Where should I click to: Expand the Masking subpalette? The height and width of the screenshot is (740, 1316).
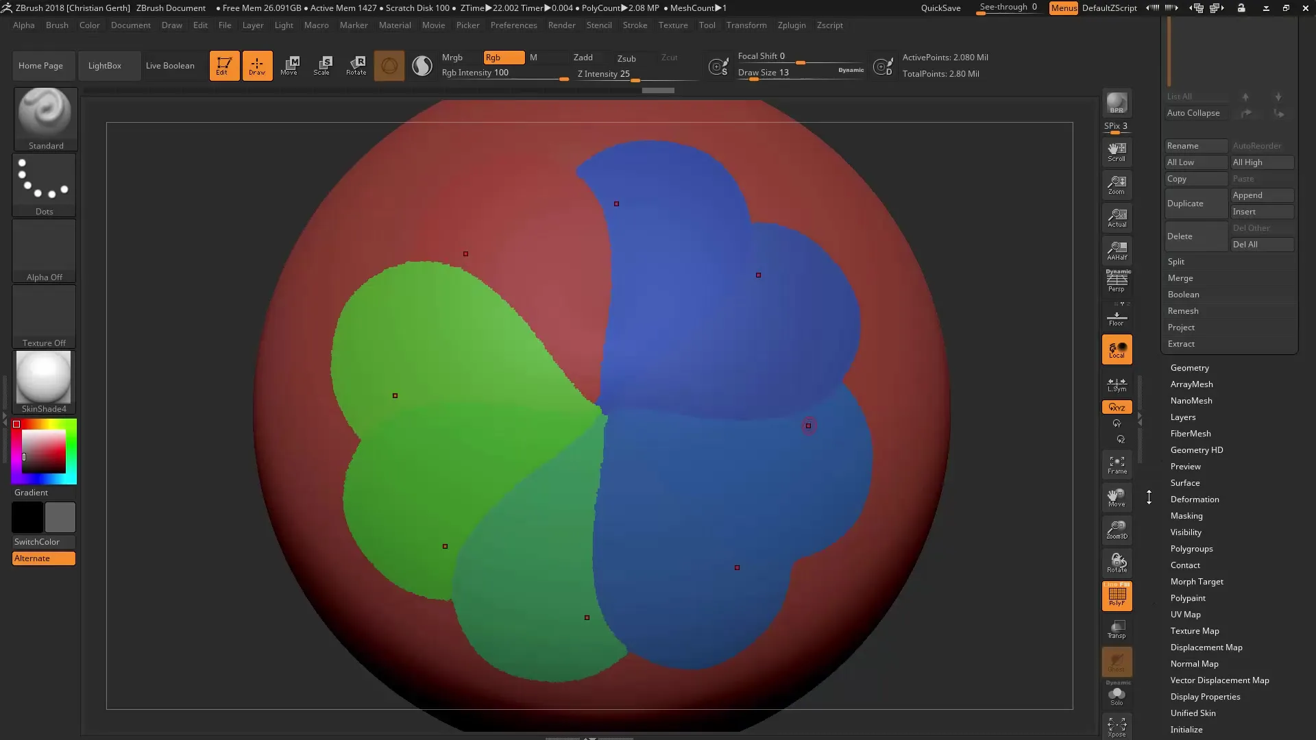pos(1186,516)
